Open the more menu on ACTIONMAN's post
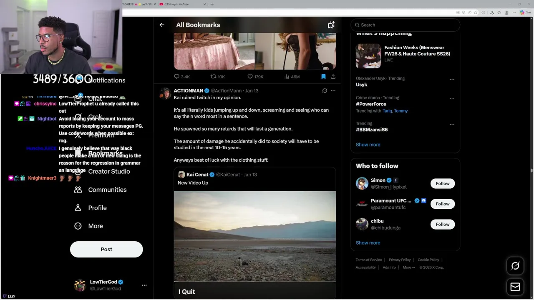The width and height of the screenshot is (534, 300). pos(333,90)
